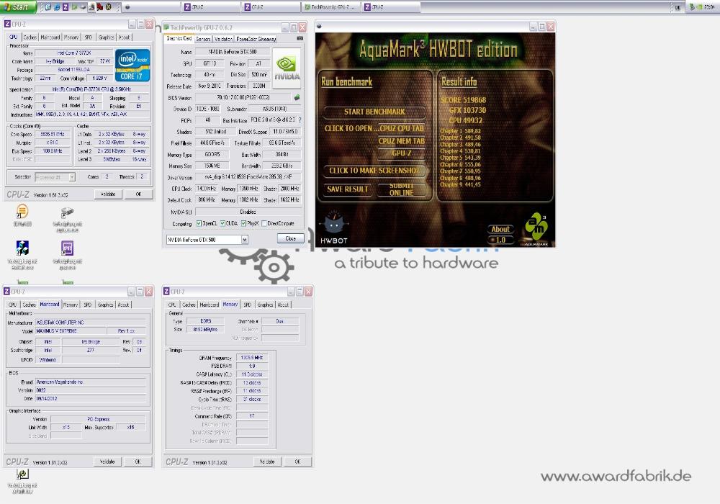Click the Intel Core i7 logo in CPU-Z

[x=132, y=66]
